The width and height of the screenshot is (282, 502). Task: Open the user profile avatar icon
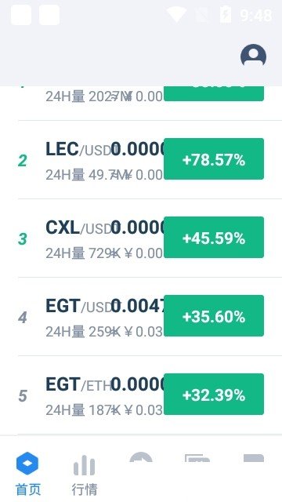tap(253, 56)
